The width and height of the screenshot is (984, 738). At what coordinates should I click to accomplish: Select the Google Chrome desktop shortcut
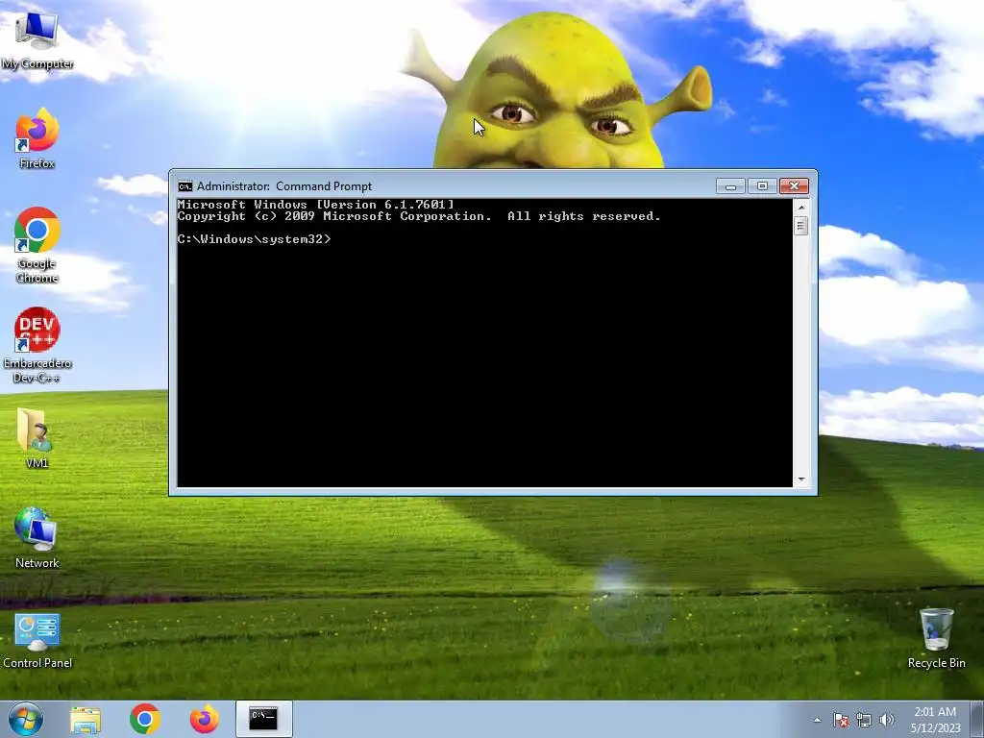click(37, 245)
